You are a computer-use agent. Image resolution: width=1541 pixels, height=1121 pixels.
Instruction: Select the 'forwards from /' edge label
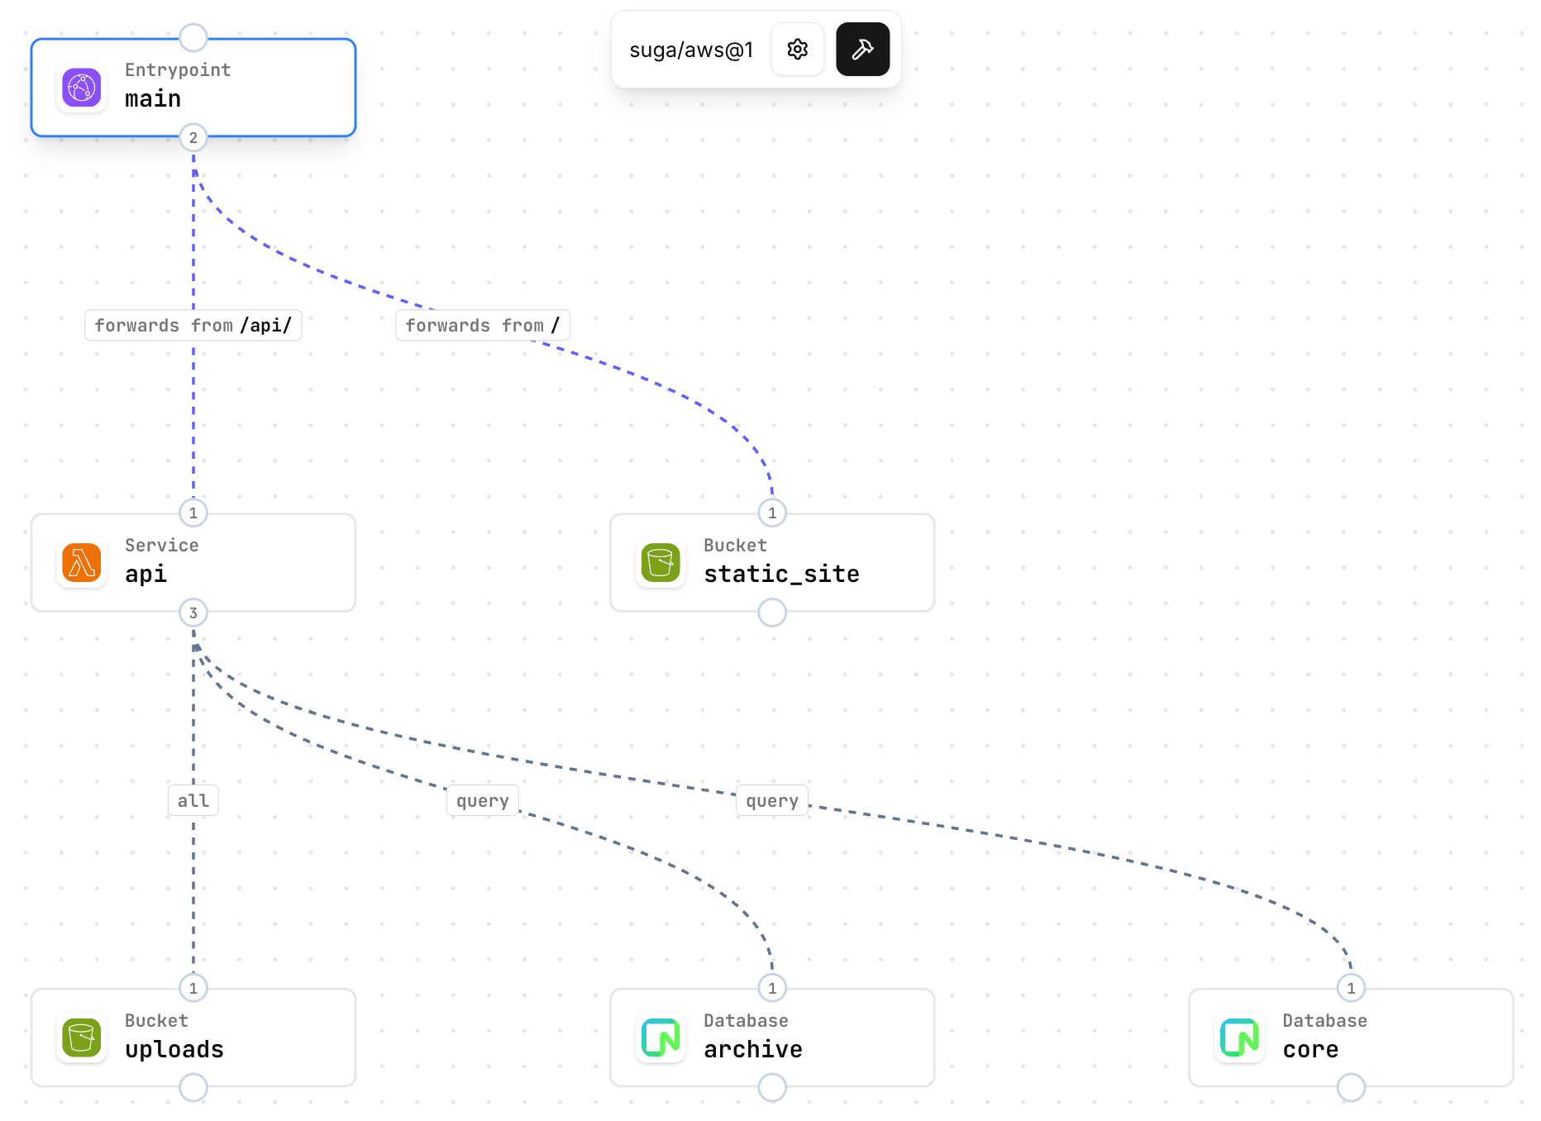point(483,325)
